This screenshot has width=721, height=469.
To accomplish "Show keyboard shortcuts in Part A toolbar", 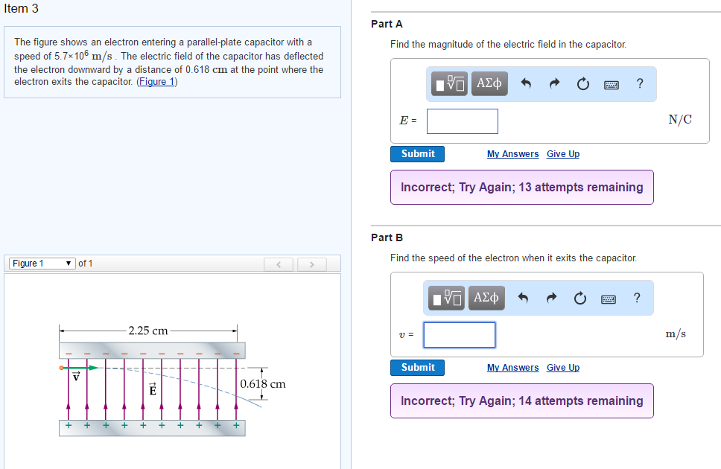I will (611, 85).
